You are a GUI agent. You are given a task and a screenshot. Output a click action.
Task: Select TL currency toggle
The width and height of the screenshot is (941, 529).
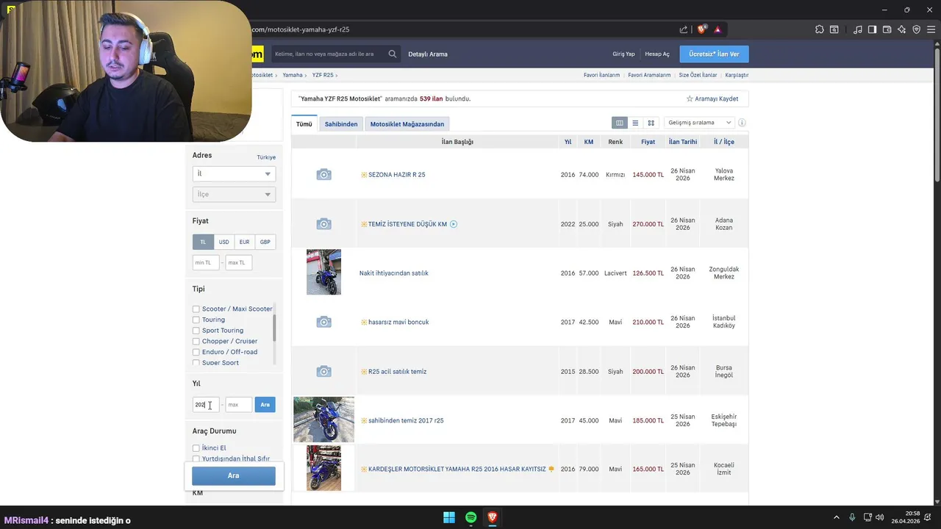point(204,242)
